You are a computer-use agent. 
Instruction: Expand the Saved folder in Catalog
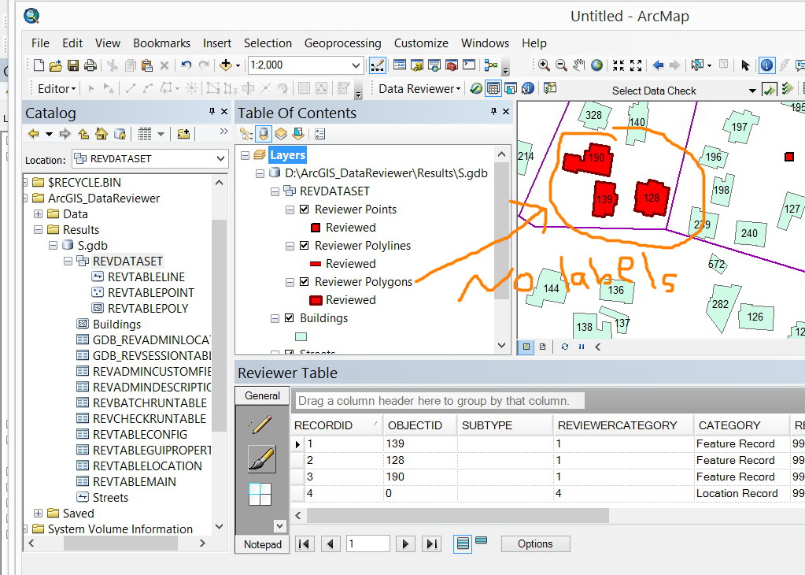coord(38,514)
